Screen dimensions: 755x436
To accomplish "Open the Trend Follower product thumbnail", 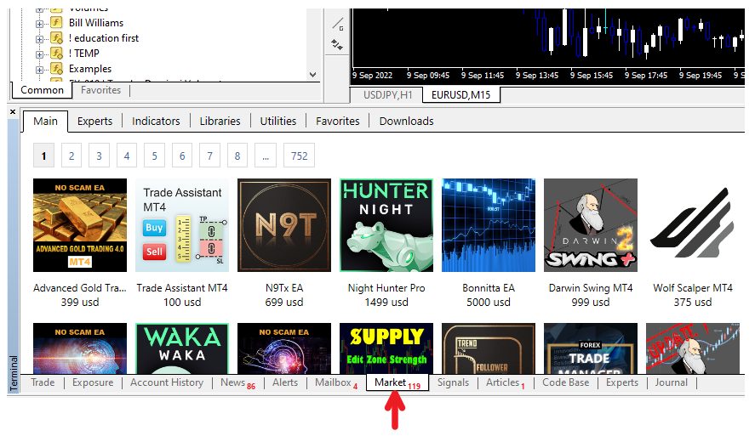I will click(489, 348).
